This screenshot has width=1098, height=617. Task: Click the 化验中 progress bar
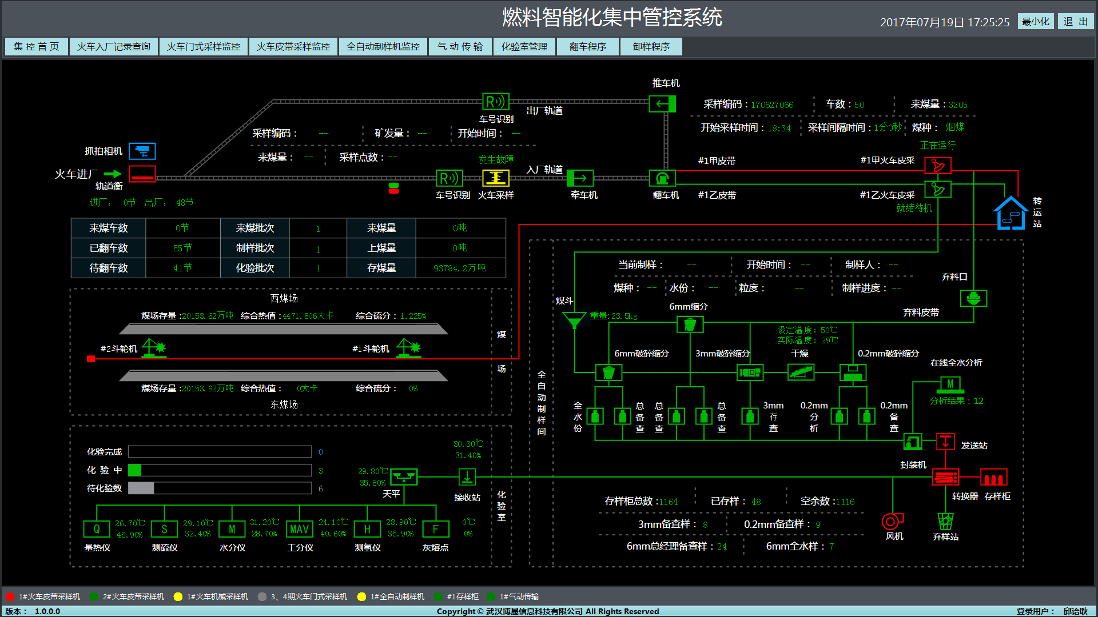pyautogui.click(x=220, y=470)
